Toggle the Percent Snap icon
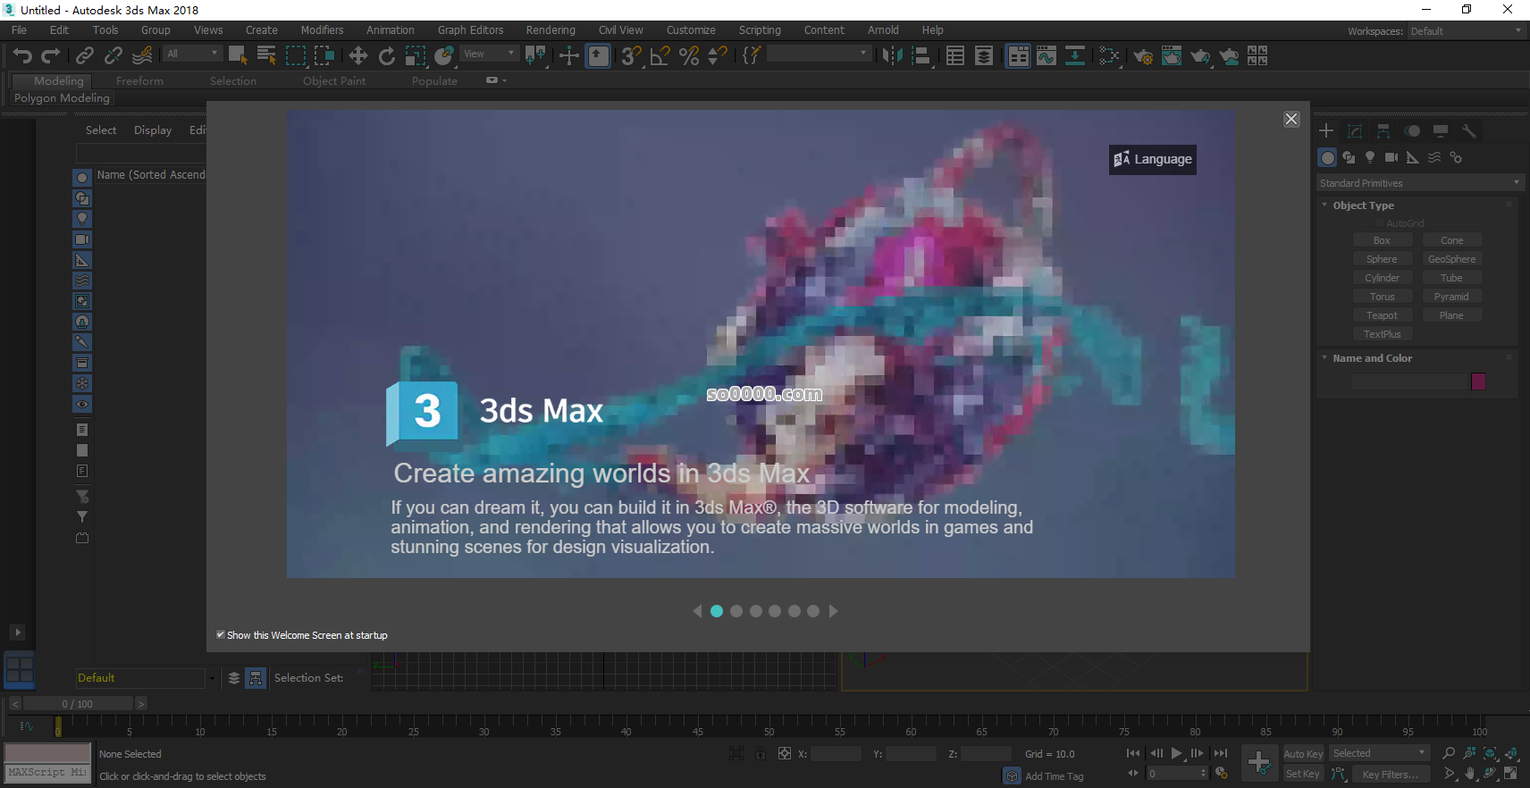The image size is (1530, 788). (x=689, y=56)
